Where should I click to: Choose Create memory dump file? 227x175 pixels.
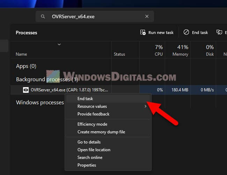tap(108, 132)
